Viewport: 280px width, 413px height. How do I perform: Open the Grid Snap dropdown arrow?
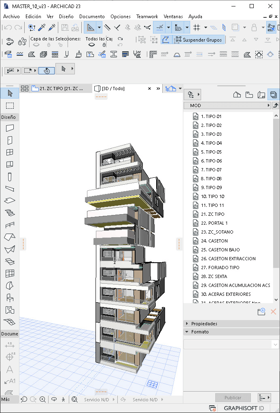tap(206, 27)
